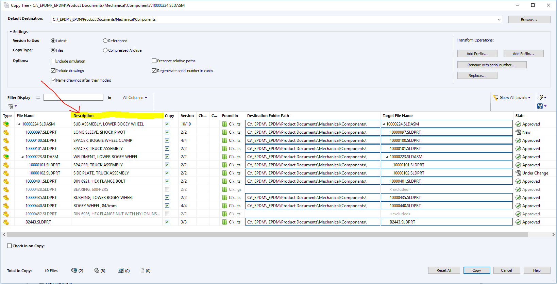Toggle Preserve relative paths option
557x284 pixels.
pyautogui.click(x=154, y=61)
